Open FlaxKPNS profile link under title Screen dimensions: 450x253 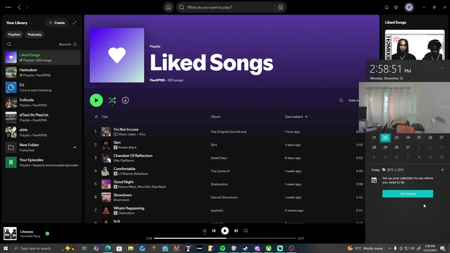157,80
